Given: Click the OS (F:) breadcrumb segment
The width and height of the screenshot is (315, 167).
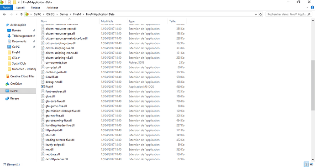Looking at the screenshot, I should coord(50,14).
